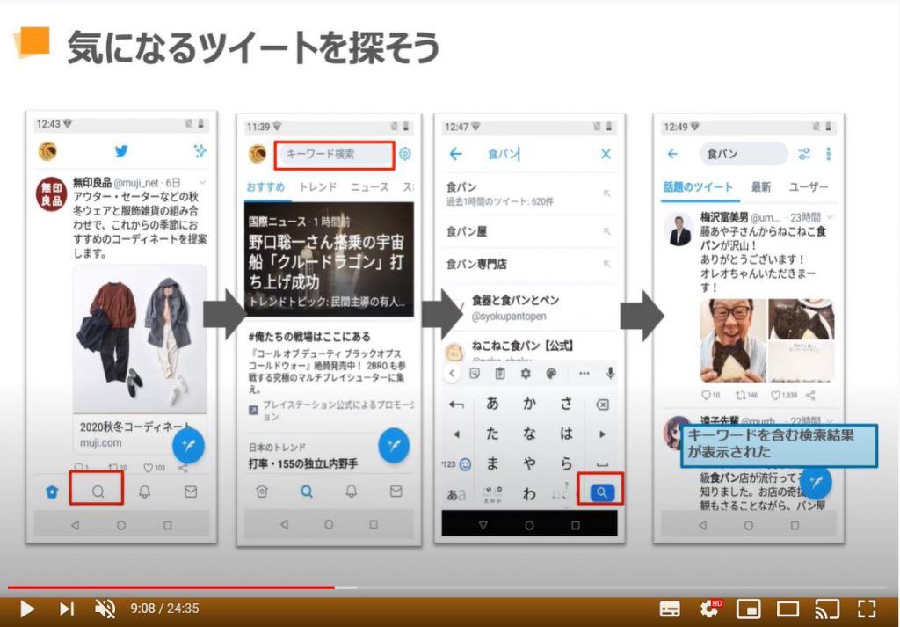Enable miniplayer mode
The image size is (900, 627).
748,608
